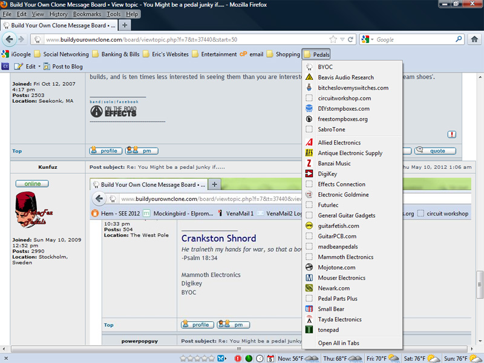The height and width of the screenshot is (363, 484).
Task: Click the vertical page scrollbar thumb
Action: pos(480,285)
